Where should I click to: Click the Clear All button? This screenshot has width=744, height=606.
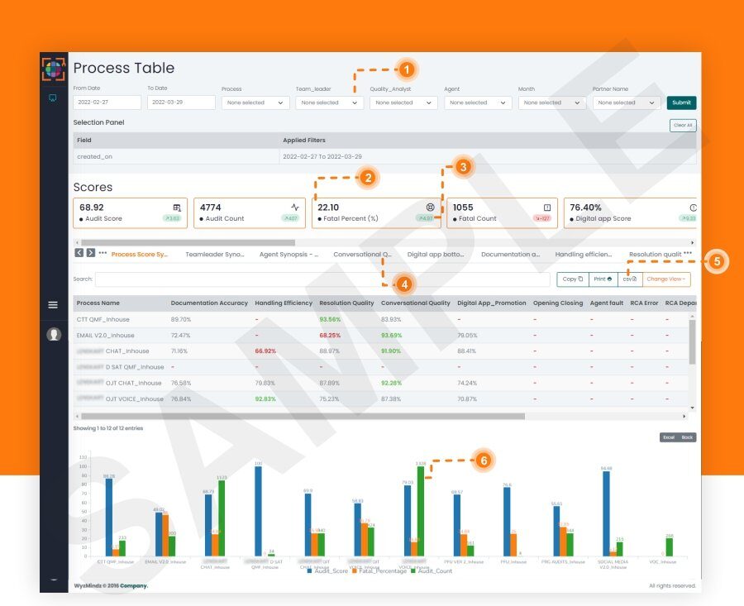coord(683,126)
